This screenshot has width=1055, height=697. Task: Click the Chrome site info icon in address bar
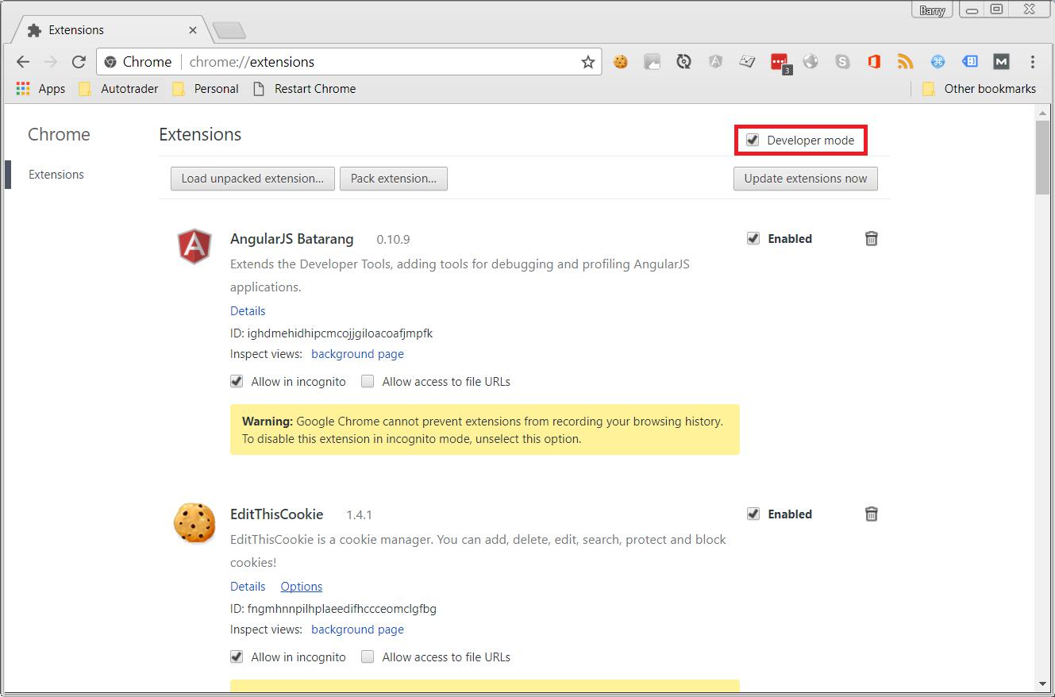coord(110,62)
